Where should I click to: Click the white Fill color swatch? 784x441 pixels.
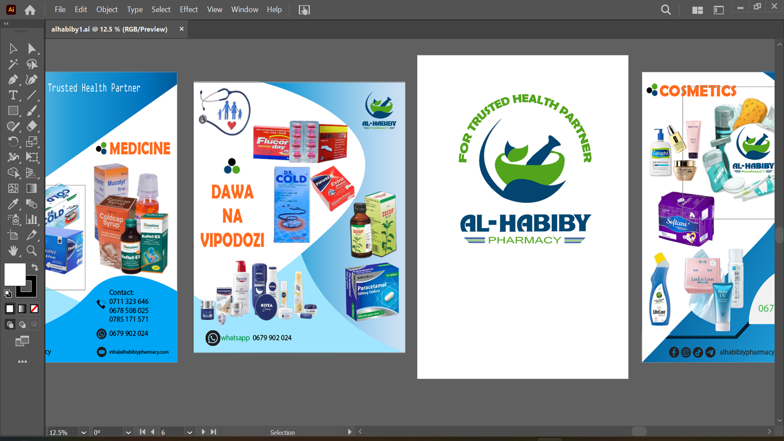(15, 274)
